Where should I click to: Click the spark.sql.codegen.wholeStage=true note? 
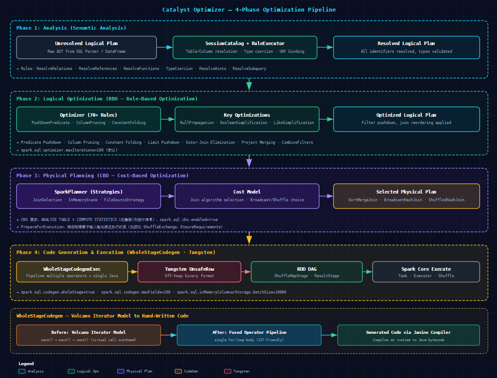[152, 292]
